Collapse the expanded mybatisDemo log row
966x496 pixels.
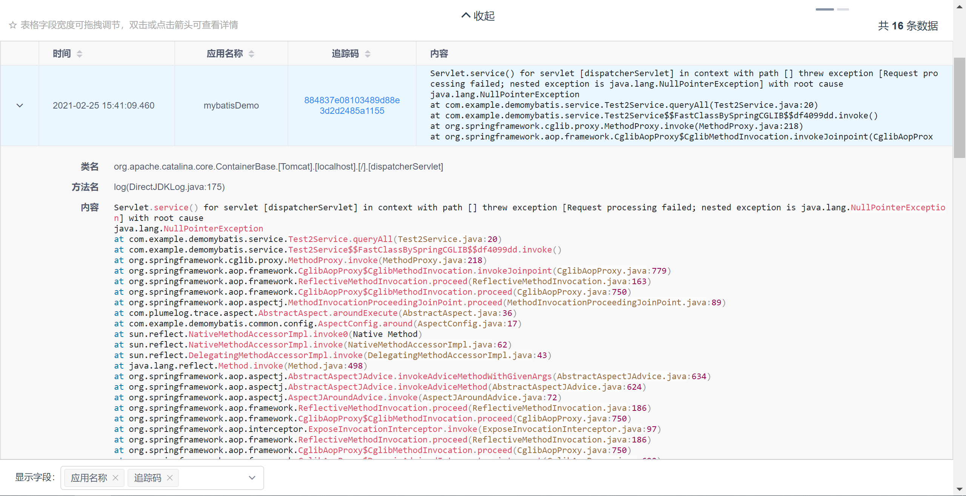(20, 106)
